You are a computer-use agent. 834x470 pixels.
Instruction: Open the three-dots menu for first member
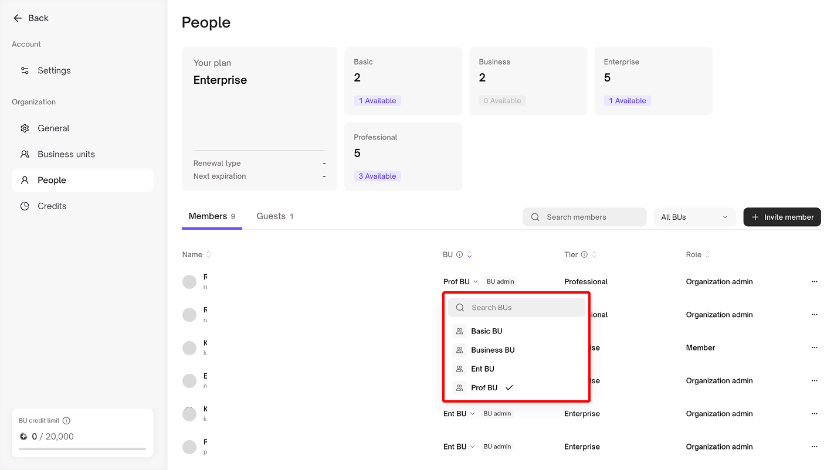point(814,282)
